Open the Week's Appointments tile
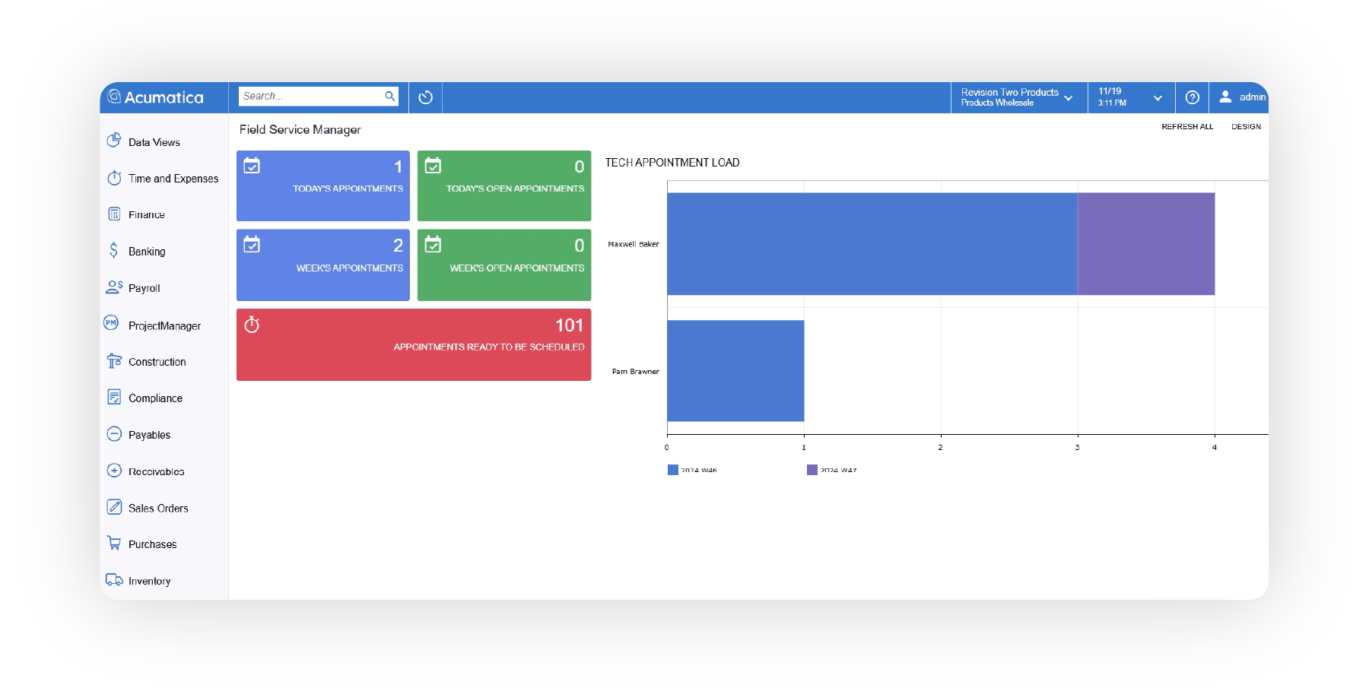This screenshot has width=1369, height=688. pyautogui.click(x=323, y=265)
